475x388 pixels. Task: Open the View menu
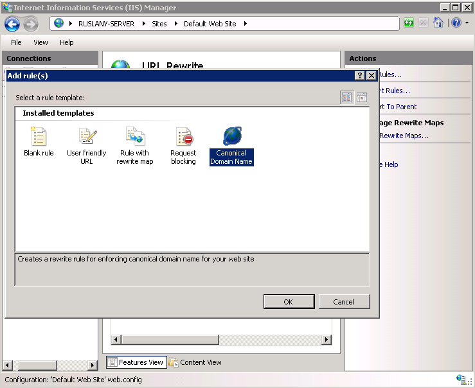click(40, 42)
